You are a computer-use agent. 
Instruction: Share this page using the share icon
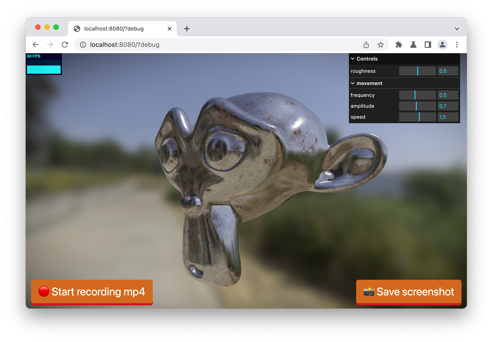[366, 44]
